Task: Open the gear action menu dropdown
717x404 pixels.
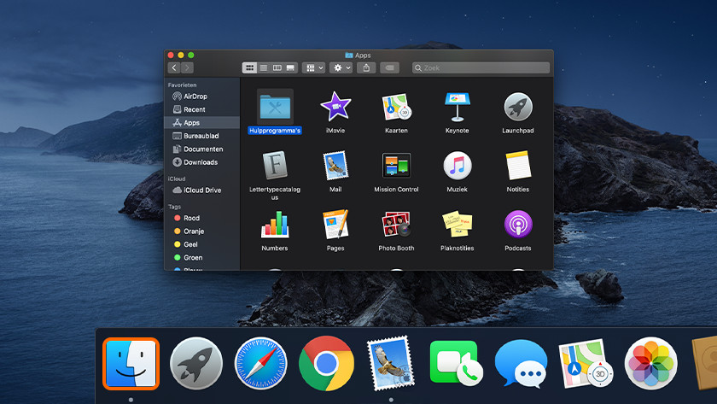Action: click(x=342, y=67)
